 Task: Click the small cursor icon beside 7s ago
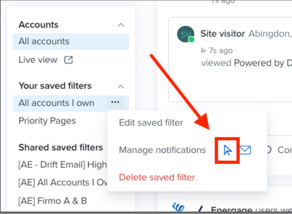click(x=203, y=51)
